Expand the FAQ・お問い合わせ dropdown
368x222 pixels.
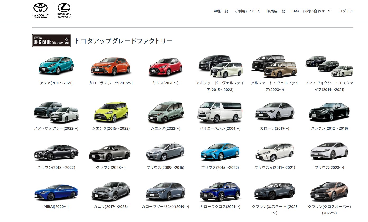311,11
